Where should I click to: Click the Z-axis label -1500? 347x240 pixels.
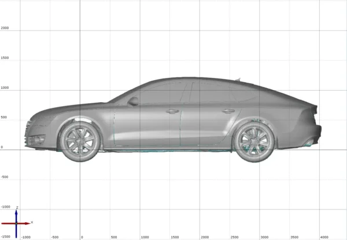click(x=5, y=237)
